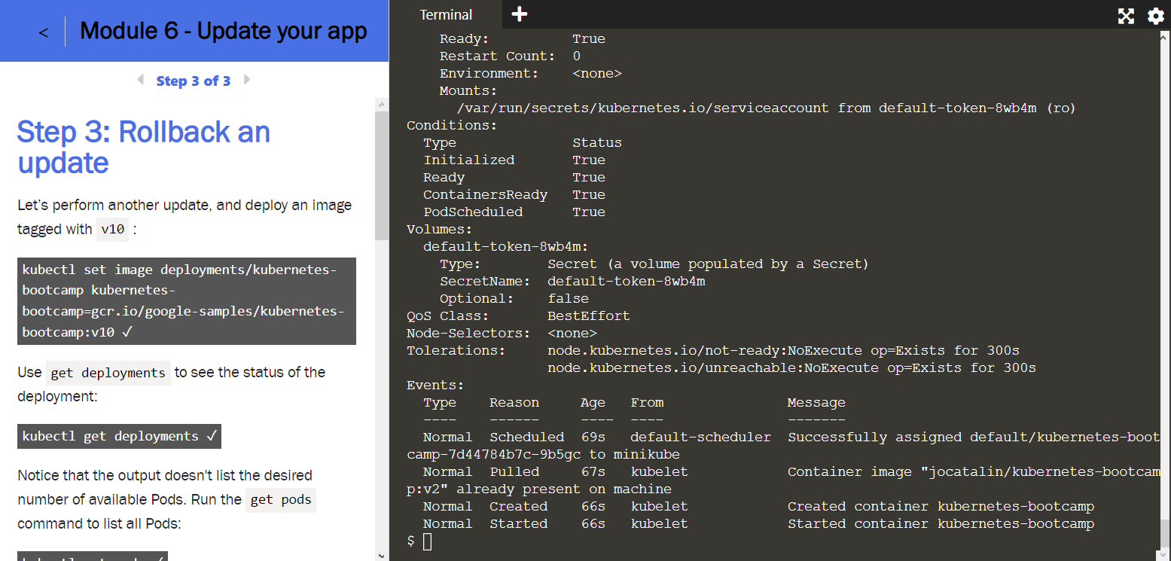Image resolution: width=1171 pixels, height=561 pixels.
Task: Go to next step arrow
Action: [246, 80]
